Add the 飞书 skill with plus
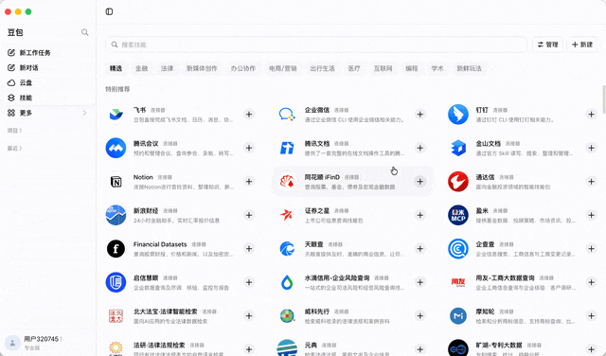The height and width of the screenshot is (356, 606). pyautogui.click(x=249, y=115)
